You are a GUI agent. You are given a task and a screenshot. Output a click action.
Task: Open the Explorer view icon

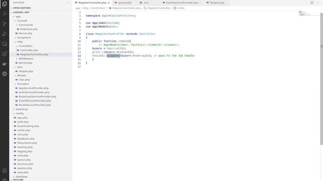(x=5, y=4)
